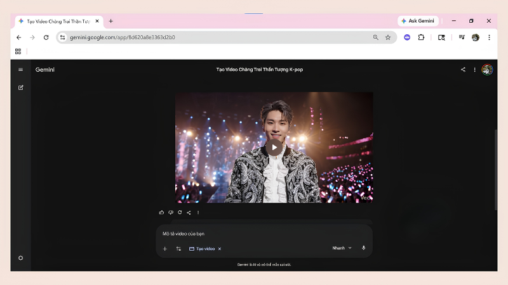This screenshot has height=285, width=508.
Task: Select the 'Tạo Video Chàng Trai' tab
Action: (58, 22)
